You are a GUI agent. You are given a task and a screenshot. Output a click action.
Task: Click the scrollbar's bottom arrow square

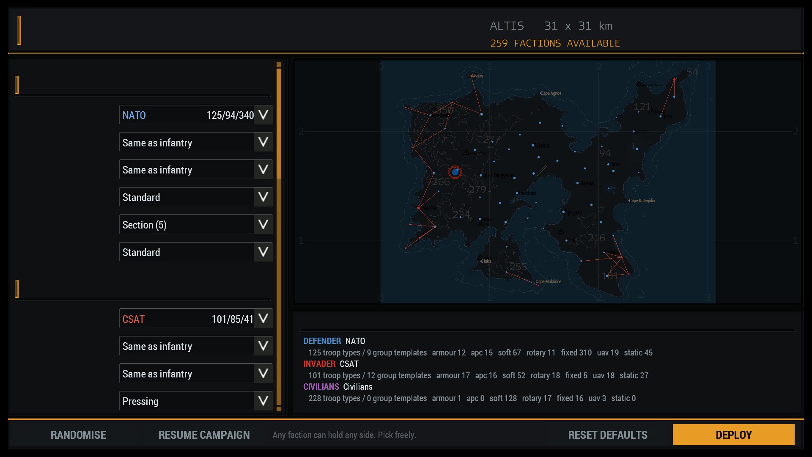[x=279, y=409]
